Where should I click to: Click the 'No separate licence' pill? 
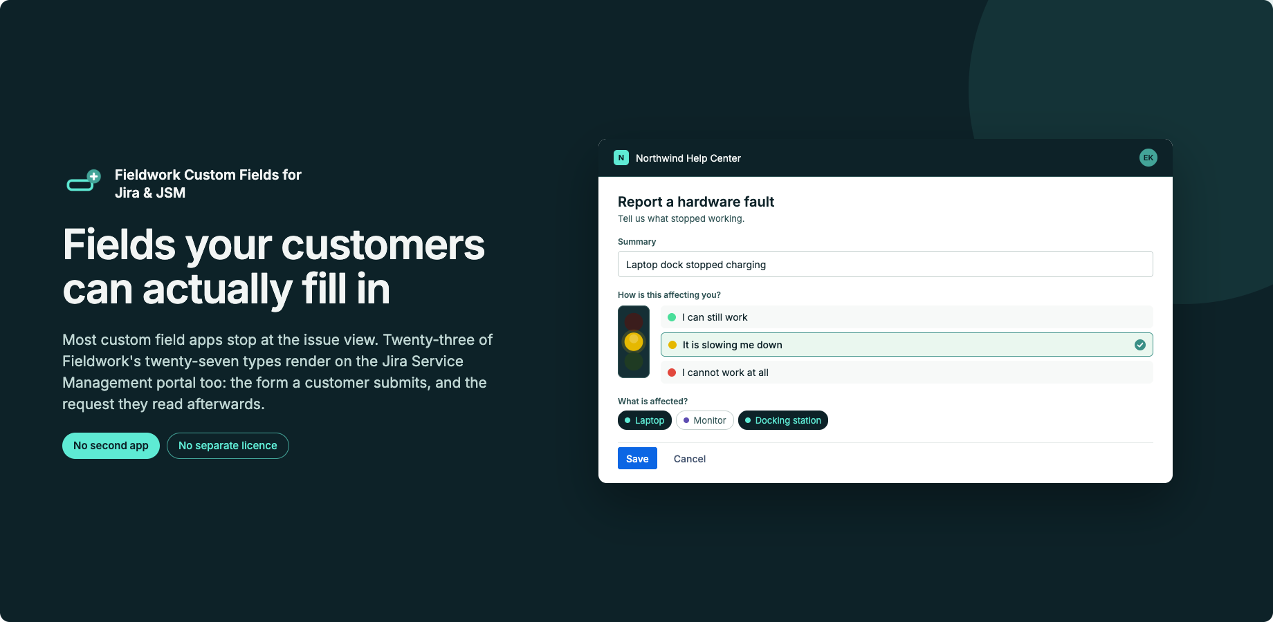click(x=228, y=446)
